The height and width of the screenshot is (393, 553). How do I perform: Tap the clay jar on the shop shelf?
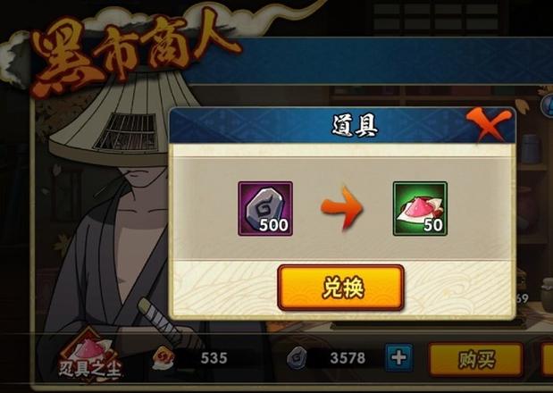pos(546,295)
